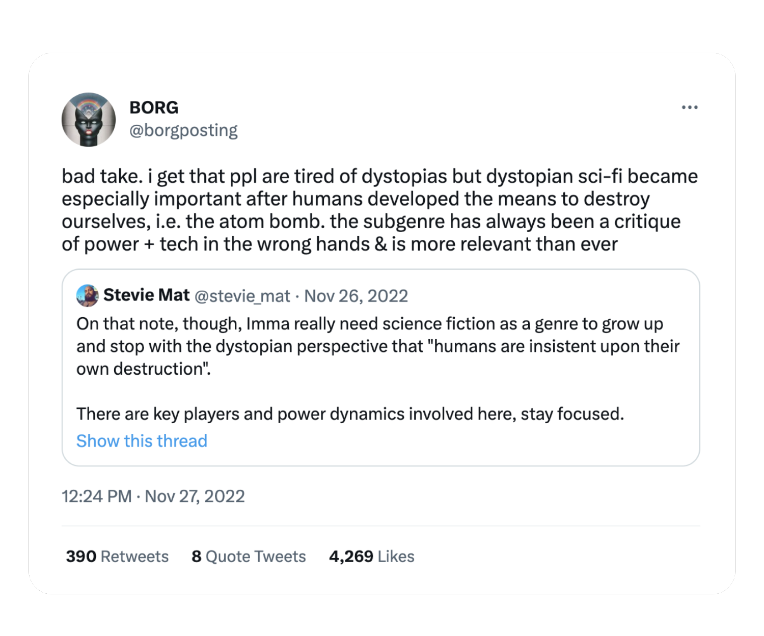Click the Show this thread link
The width and height of the screenshot is (764, 636).
[x=142, y=441]
